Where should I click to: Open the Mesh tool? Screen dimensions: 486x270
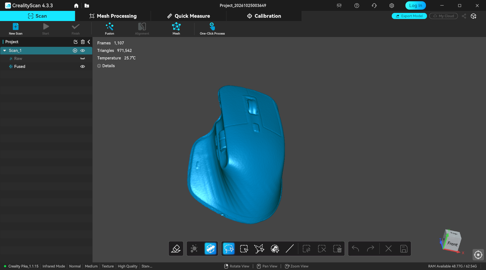[x=176, y=29]
